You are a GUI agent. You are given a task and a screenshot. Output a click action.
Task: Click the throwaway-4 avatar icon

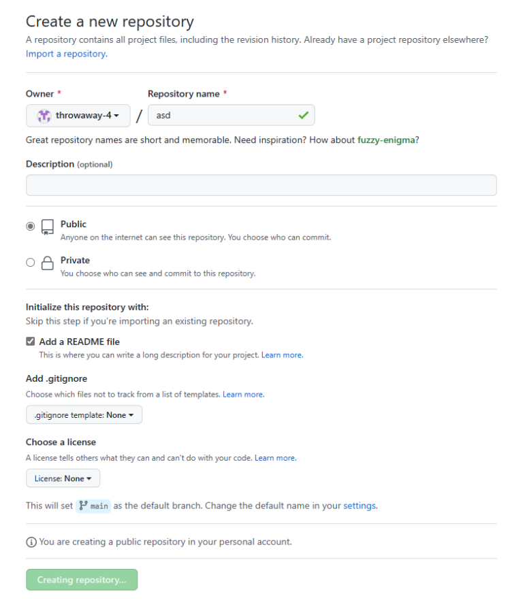pos(44,116)
